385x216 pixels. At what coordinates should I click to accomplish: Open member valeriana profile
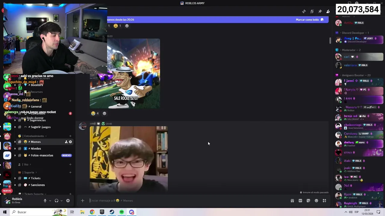pos(359,65)
